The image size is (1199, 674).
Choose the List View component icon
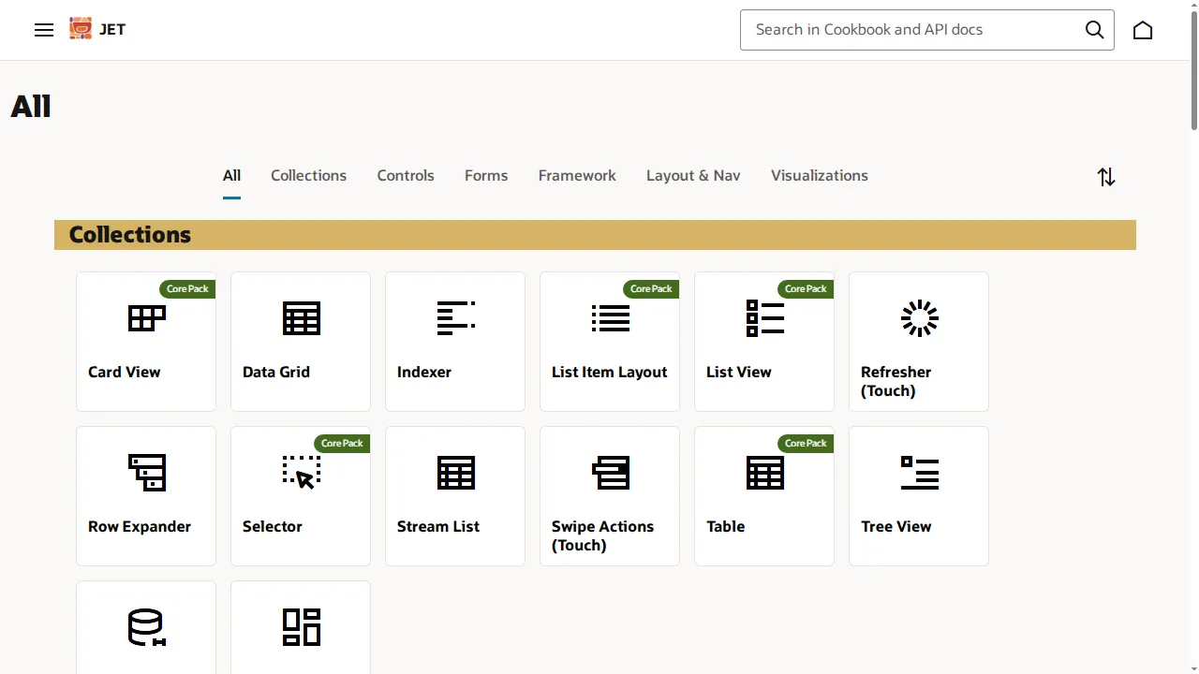click(764, 318)
